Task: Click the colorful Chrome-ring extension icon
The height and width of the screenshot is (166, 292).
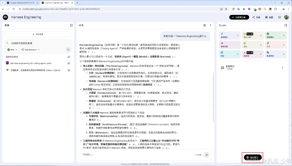Action: 233,9
